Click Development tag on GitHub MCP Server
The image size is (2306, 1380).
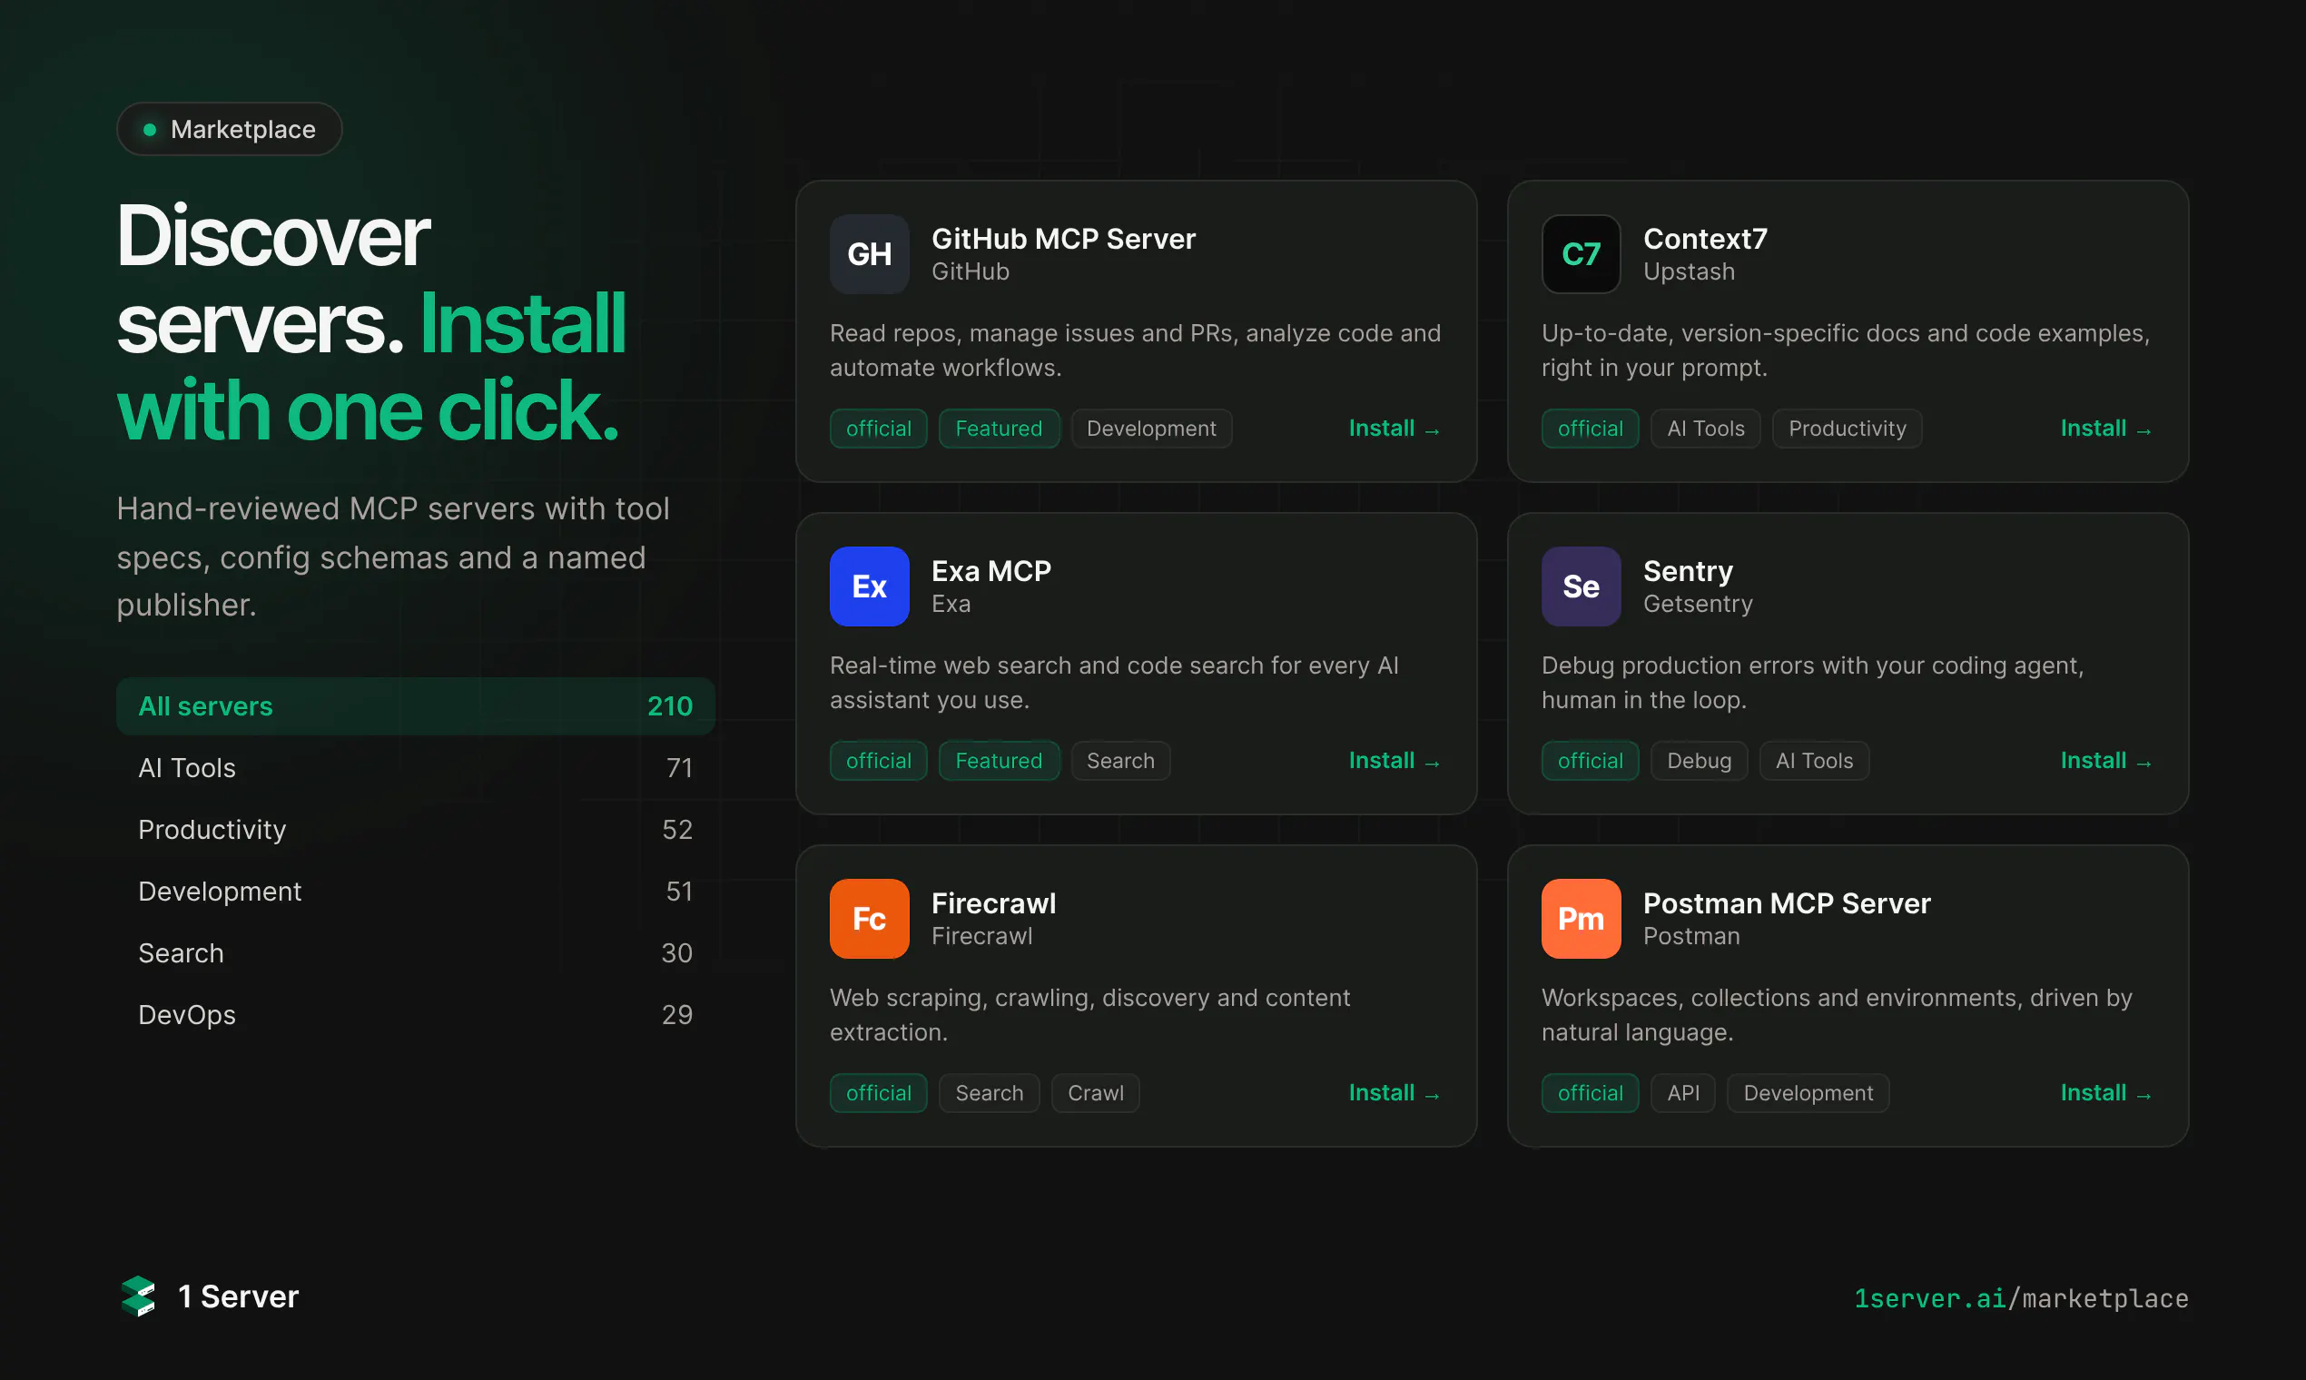(1151, 428)
